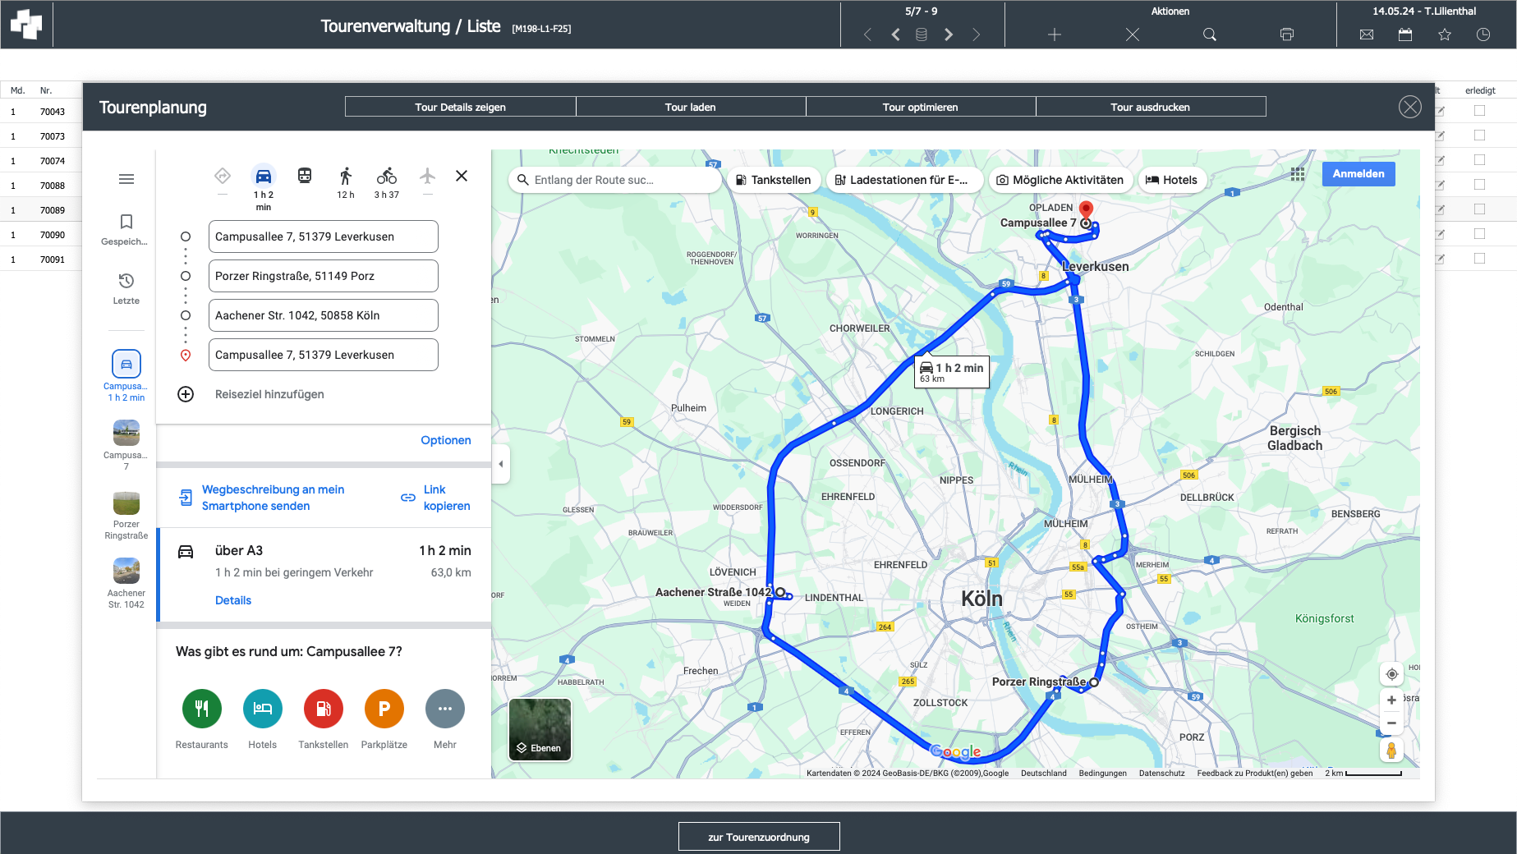Find nearby Parkplätze

(384, 719)
